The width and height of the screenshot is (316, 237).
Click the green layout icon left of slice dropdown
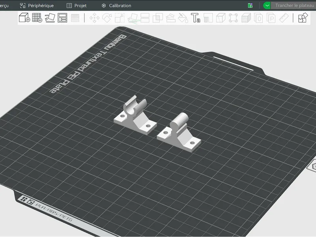[250, 6]
